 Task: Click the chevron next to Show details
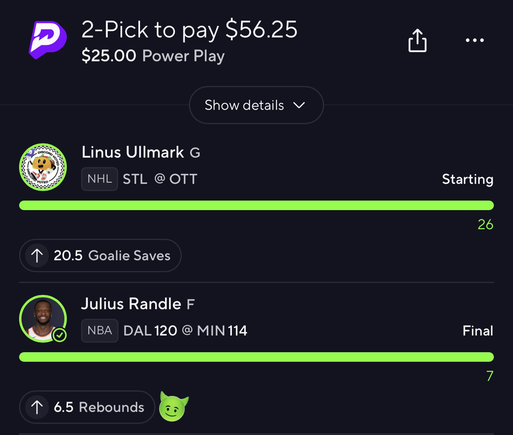[299, 105]
